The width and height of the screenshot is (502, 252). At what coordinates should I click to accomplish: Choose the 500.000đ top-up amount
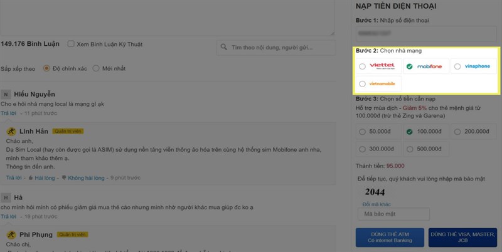click(426, 149)
